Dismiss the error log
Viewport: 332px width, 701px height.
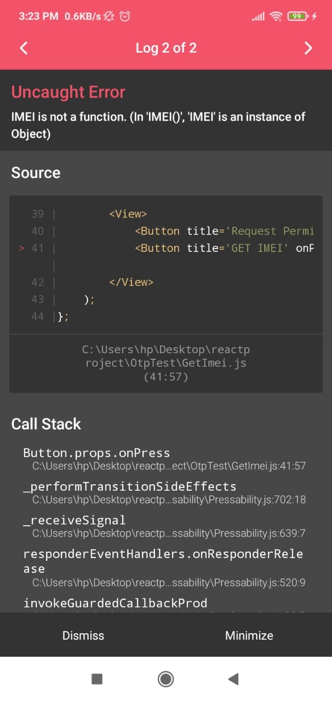83,635
